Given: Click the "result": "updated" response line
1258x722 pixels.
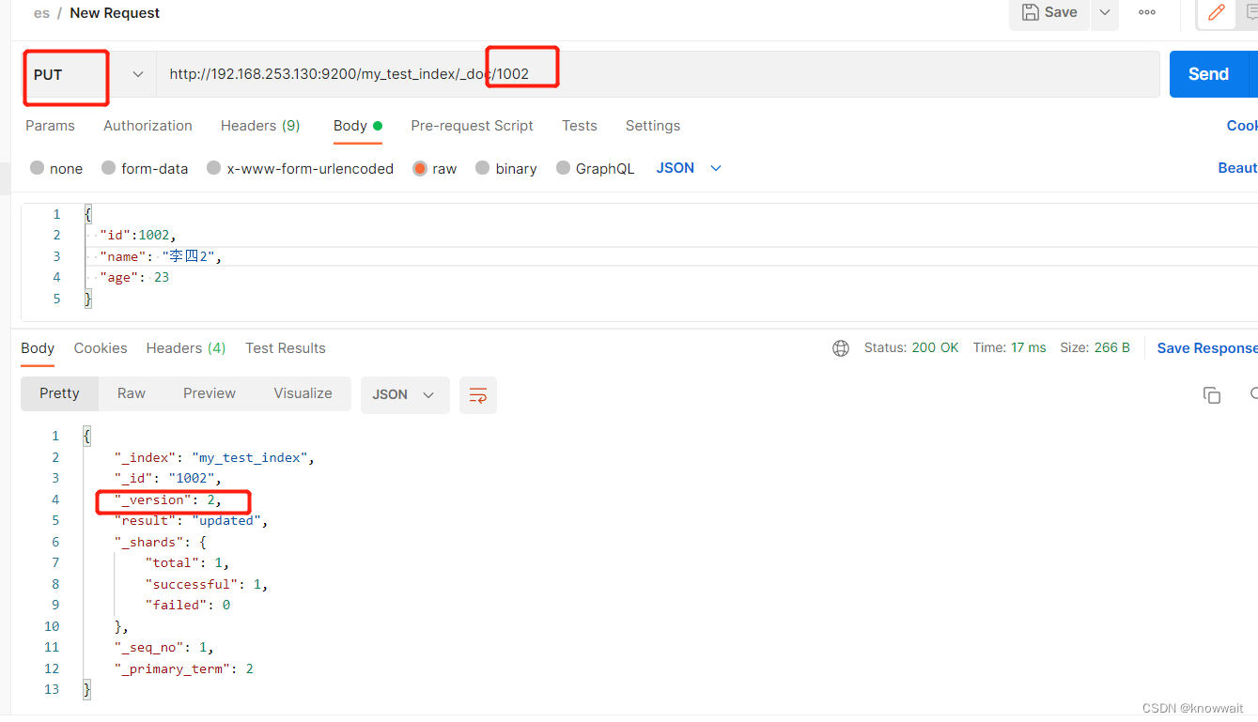Looking at the screenshot, I should pyautogui.click(x=192, y=520).
